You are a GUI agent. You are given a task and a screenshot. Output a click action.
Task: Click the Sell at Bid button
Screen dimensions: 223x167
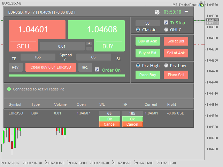(x=176, y=41)
